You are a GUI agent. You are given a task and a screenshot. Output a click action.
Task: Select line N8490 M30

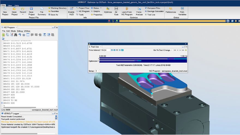(x=9, y=103)
